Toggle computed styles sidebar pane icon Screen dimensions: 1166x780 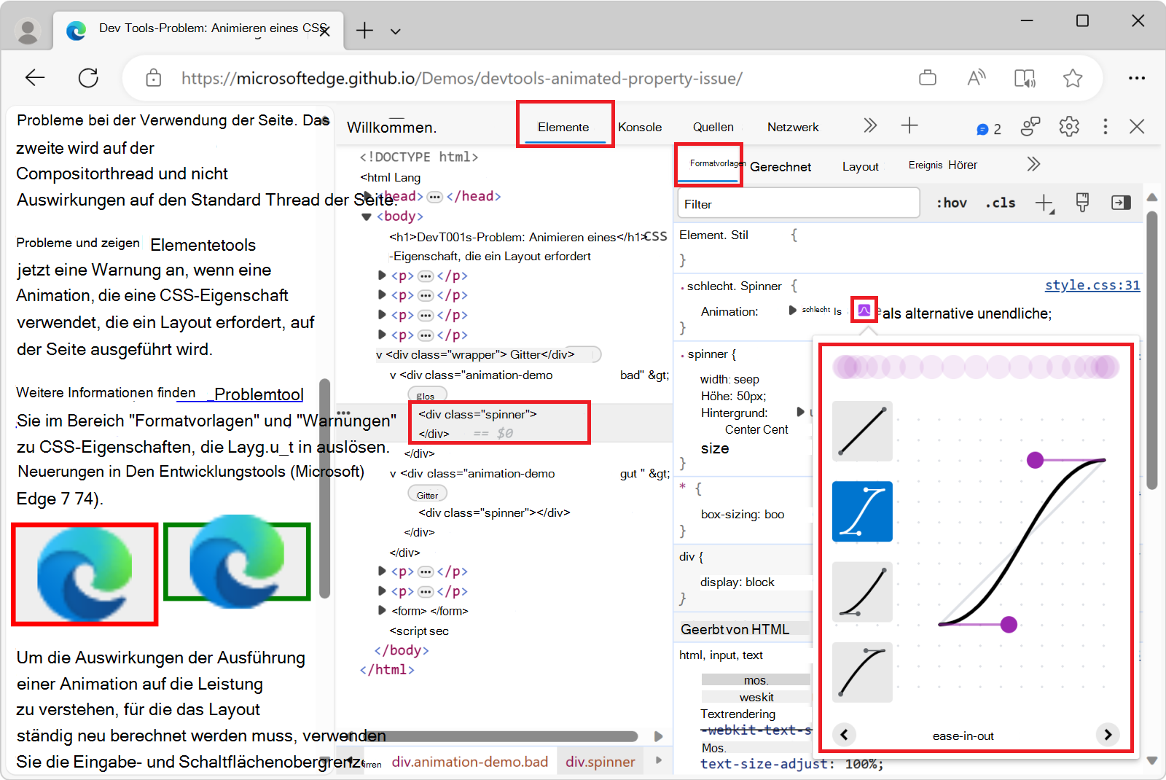point(1120,203)
